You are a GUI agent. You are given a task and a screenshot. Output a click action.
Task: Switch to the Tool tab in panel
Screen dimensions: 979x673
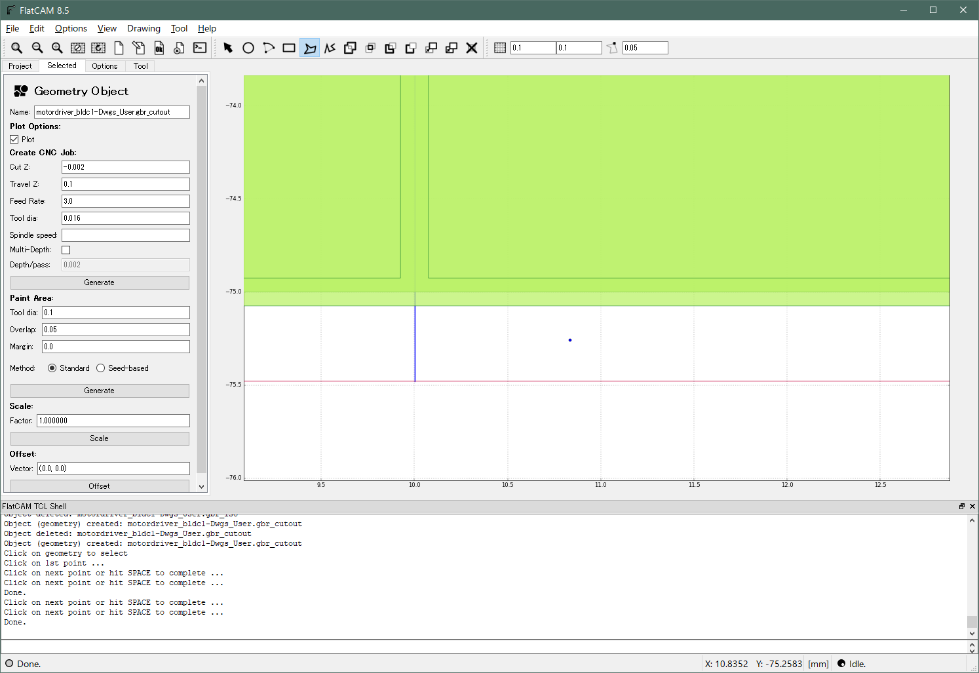pos(141,66)
